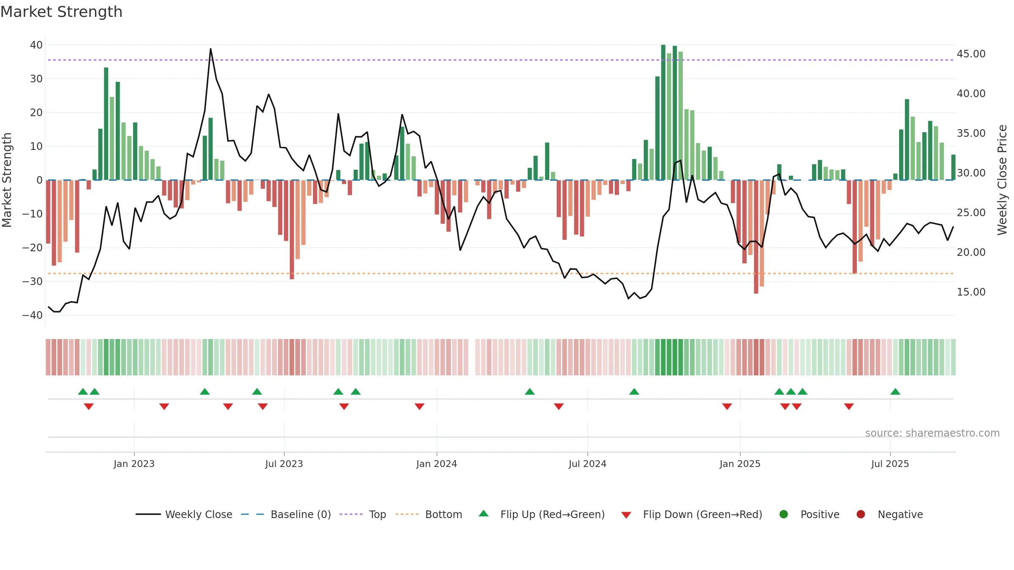1014x570 pixels.
Task: Toggle the Baseline (0) legend entry
Action: coord(286,514)
